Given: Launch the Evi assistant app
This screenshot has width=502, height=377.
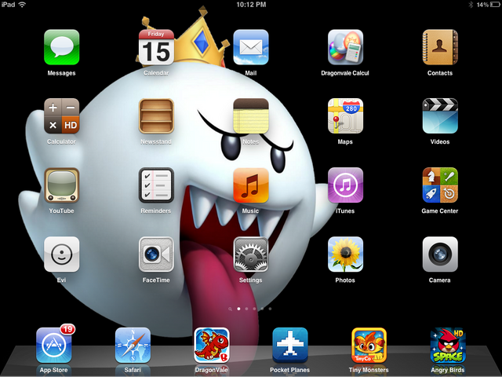Looking at the screenshot, I should pos(61,254).
